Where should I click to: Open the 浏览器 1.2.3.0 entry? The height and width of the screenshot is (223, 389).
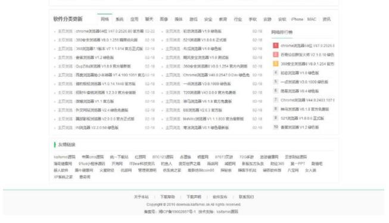105,92
